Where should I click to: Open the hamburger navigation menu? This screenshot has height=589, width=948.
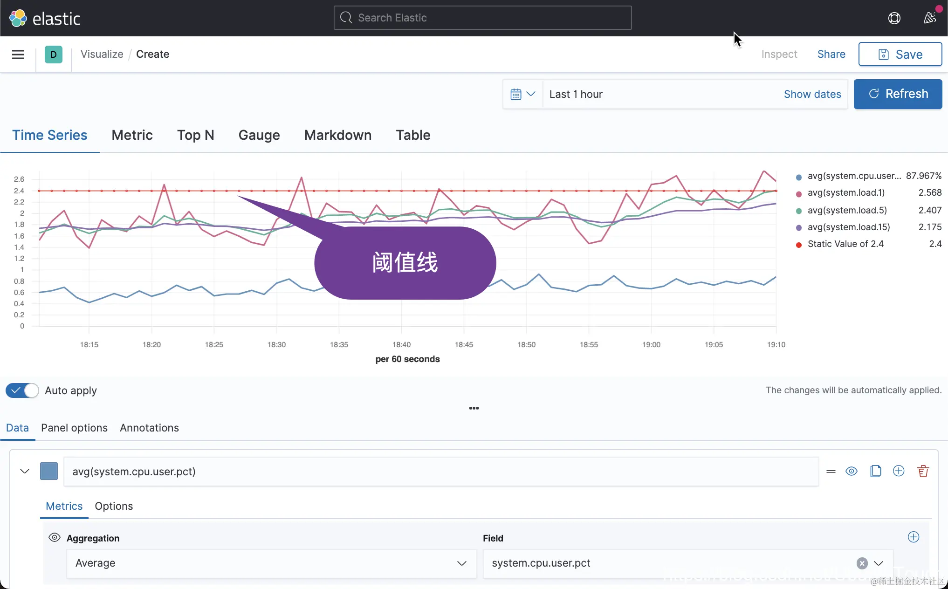[x=18, y=55]
